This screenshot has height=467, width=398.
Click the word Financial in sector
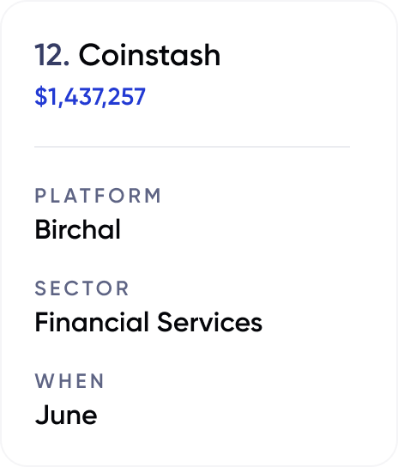click(92, 322)
